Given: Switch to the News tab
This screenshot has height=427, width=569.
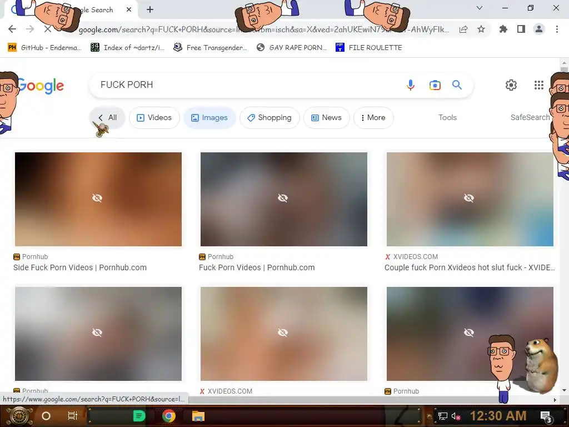Looking at the screenshot, I should [x=327, y=118].
